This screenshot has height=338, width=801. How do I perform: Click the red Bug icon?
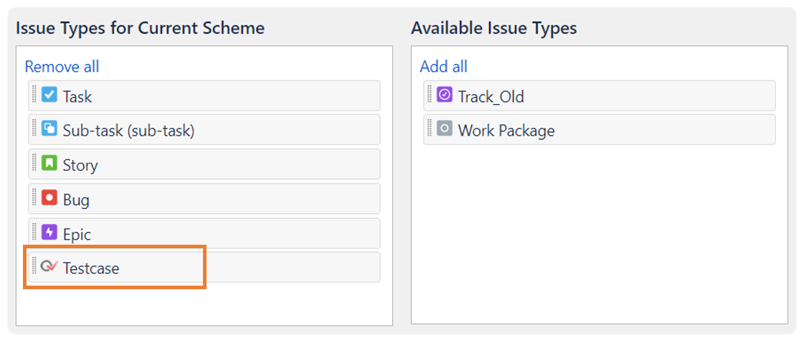pyautogui.click(x=49, y=199)
